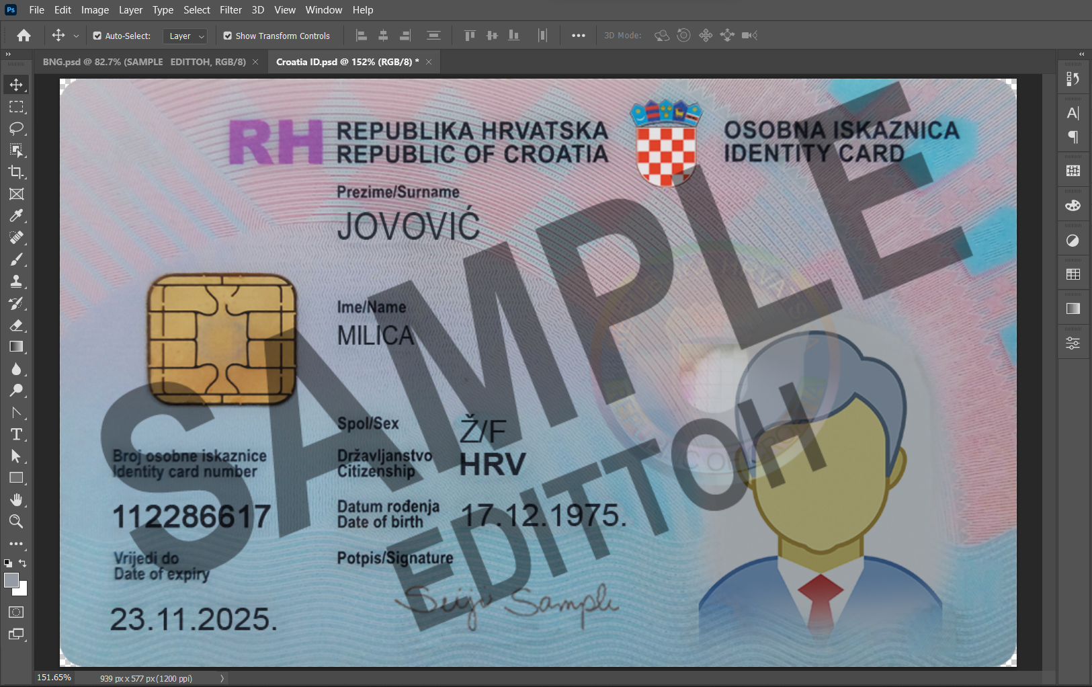Screen dimensions: 1092x687
Task: Select the Clone Stamp tool
Action: (16, 282)
